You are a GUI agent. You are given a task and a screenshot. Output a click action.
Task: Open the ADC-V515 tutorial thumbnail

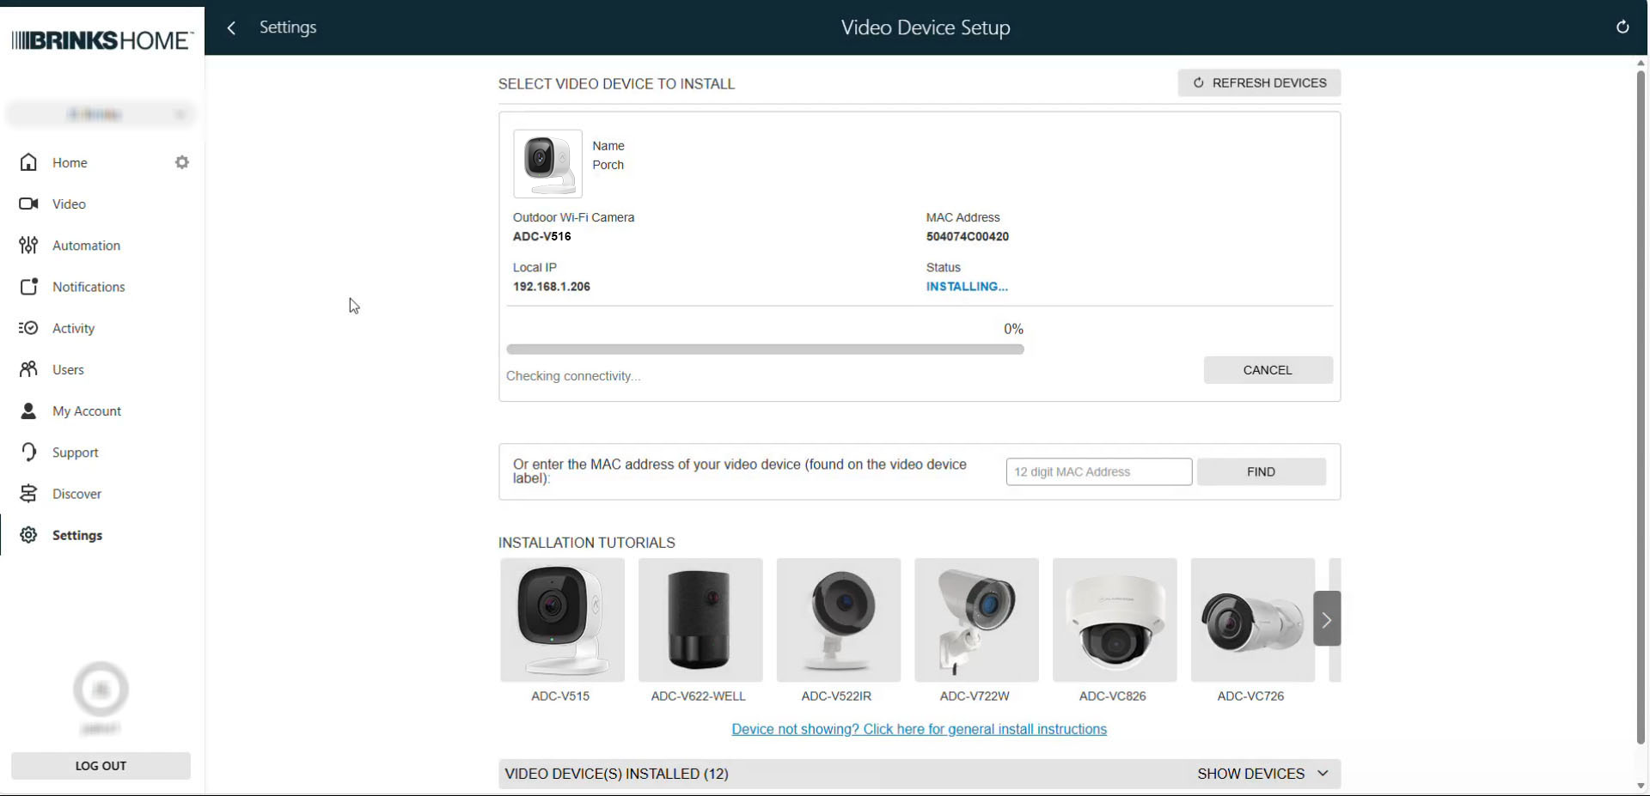click(562, 620)
